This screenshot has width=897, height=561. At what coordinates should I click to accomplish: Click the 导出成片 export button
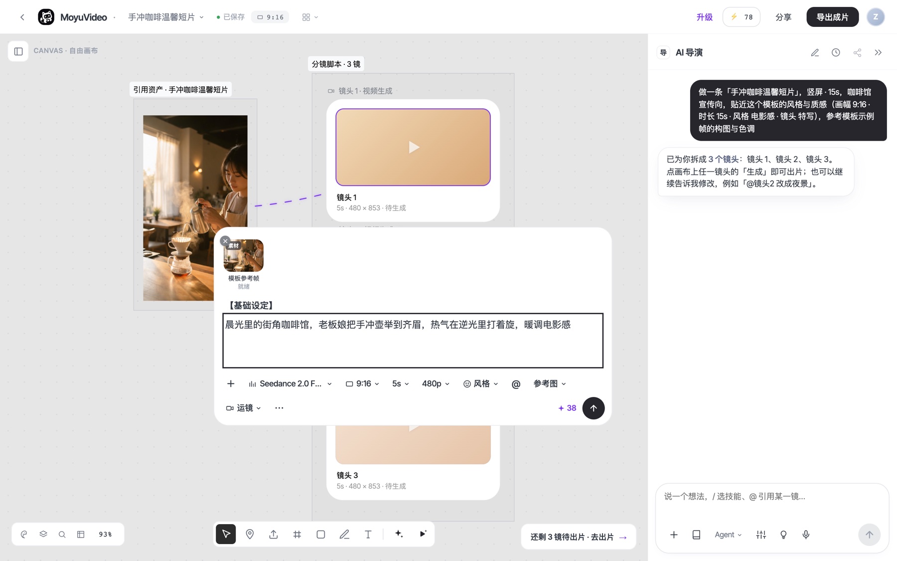point(832,17)
